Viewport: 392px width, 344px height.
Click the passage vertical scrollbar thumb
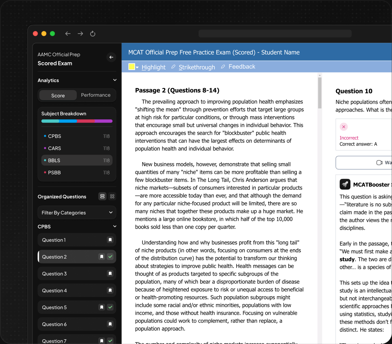pos(320,93)
